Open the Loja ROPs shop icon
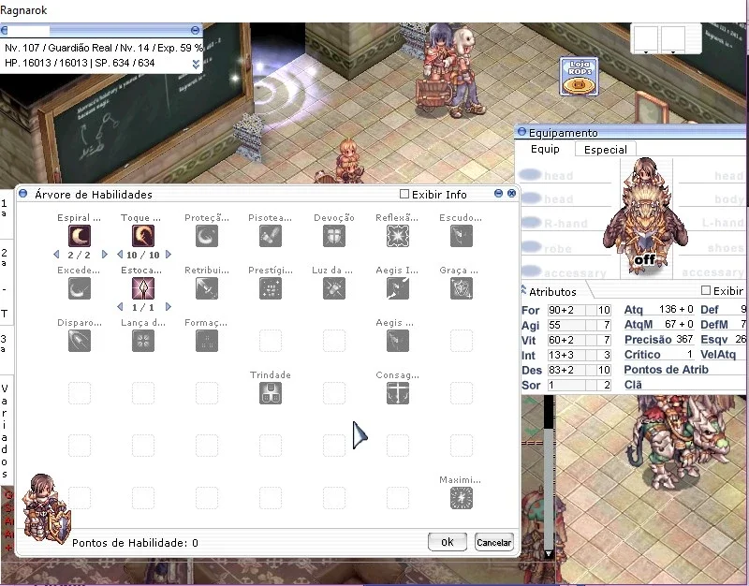749x586 pixels. coord(579,77)
